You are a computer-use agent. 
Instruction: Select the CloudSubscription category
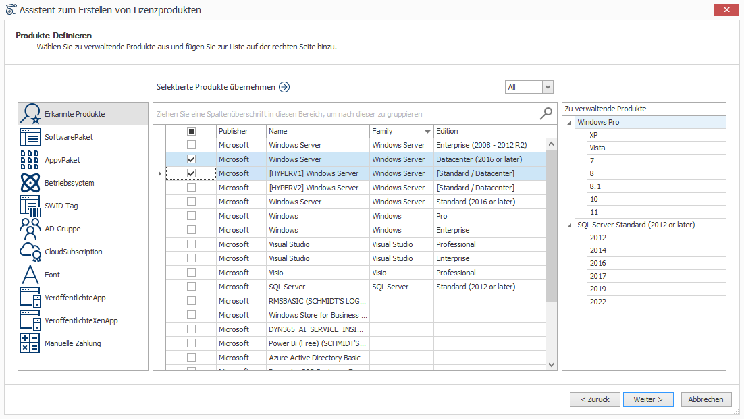pos(83,252)
